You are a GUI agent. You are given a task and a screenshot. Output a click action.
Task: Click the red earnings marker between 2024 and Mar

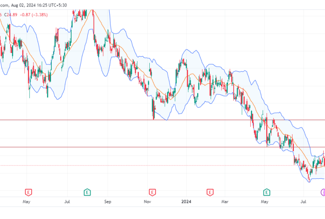[210, 191]
